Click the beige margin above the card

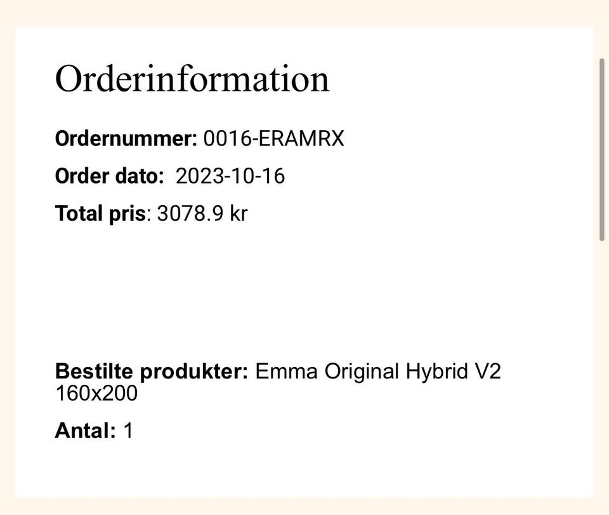tap(304, 13)
